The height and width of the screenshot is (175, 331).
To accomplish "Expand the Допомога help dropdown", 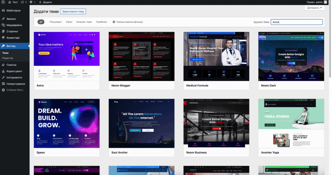I will (314, 8).
